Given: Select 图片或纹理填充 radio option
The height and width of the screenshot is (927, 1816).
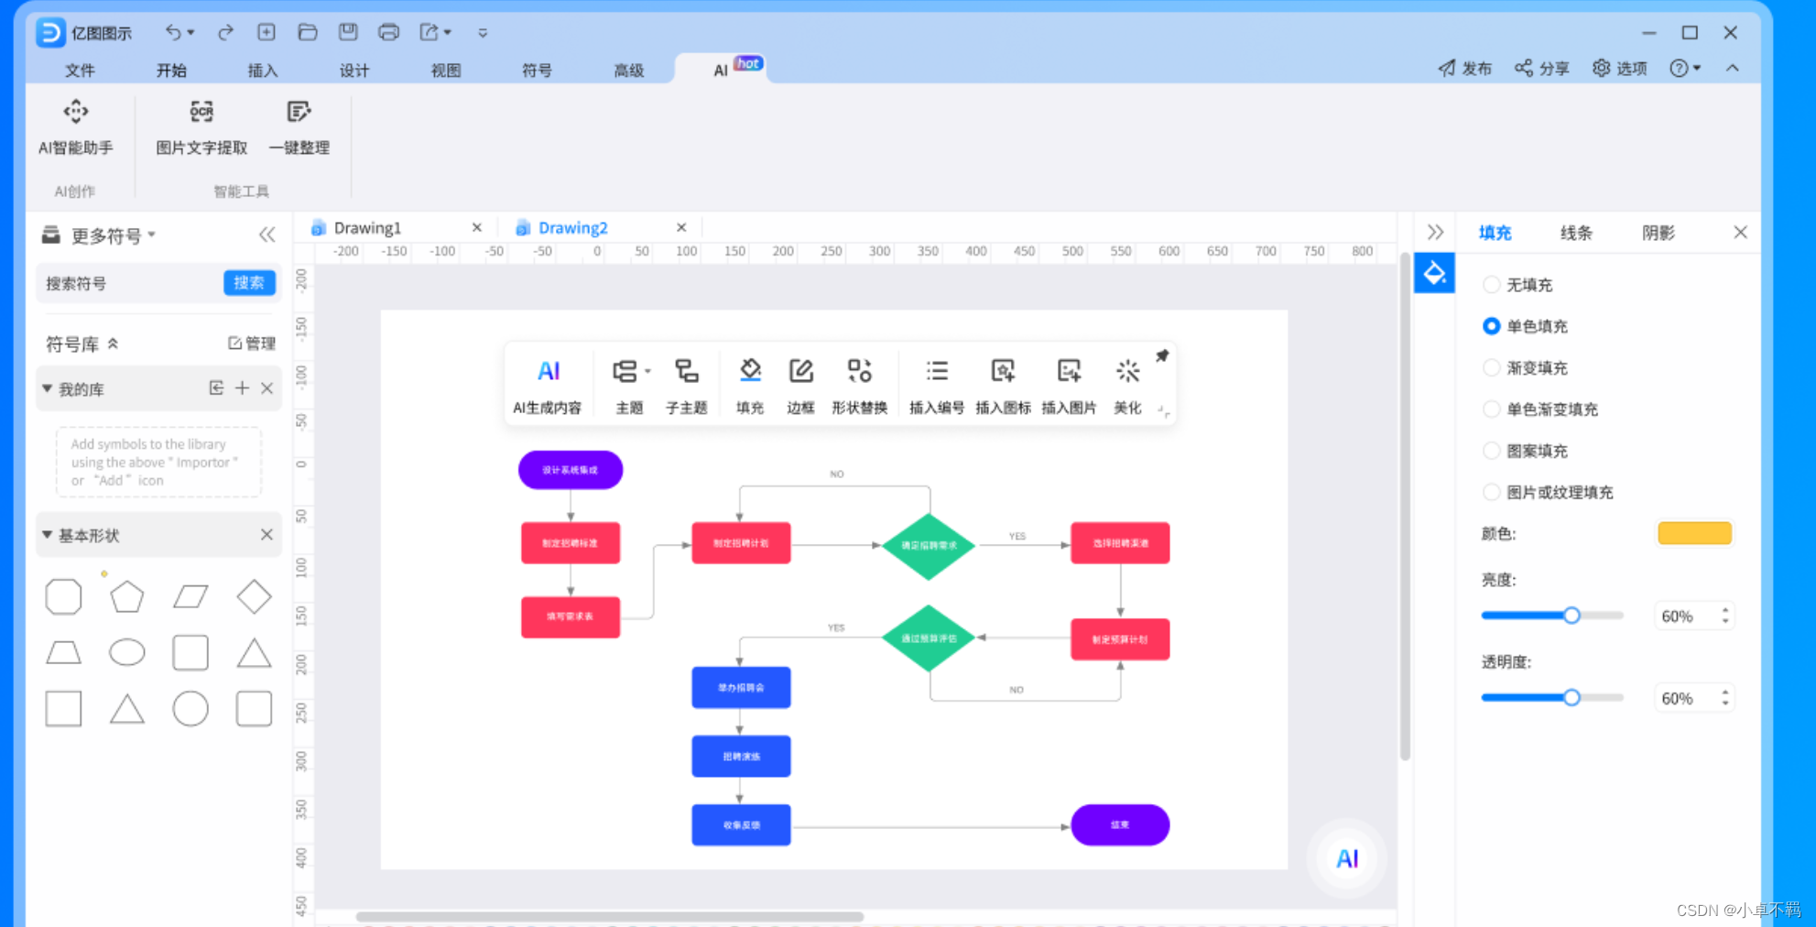Looking at the screenshot, I should pos(1491,492).
